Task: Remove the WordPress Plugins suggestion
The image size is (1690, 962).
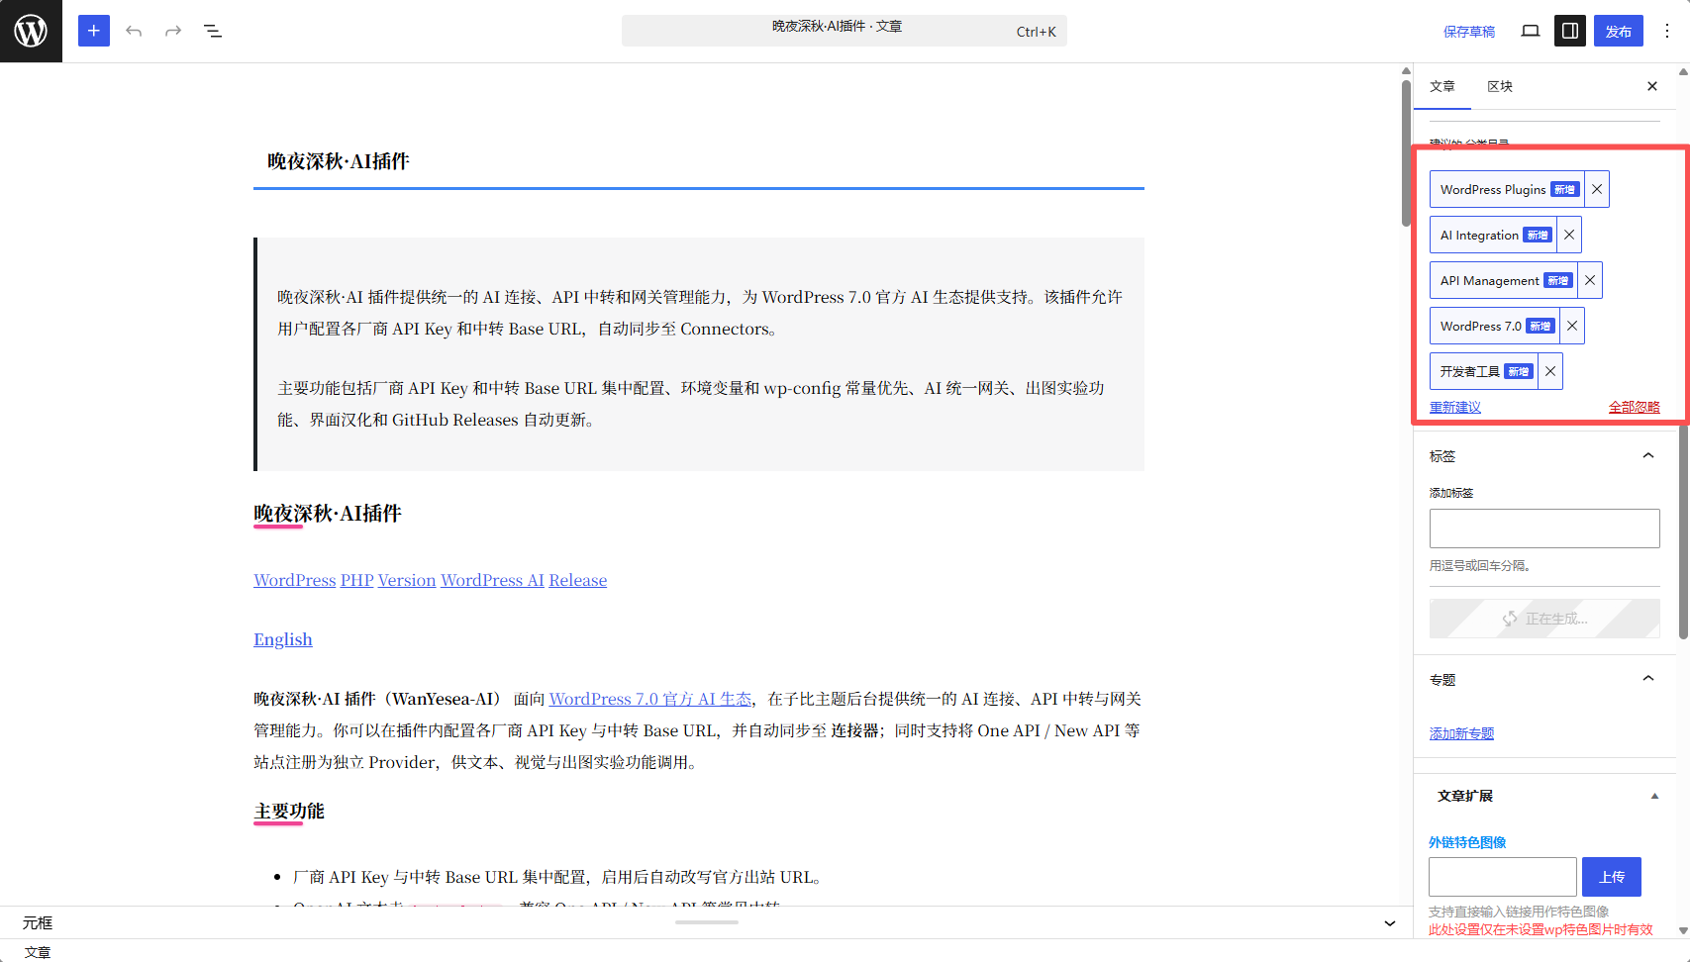Action: point(1597,189)
